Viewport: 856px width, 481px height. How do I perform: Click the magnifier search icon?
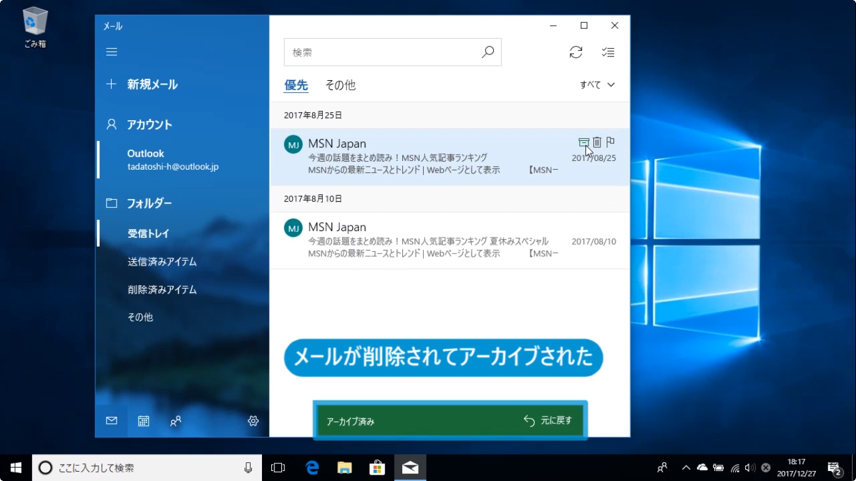[x=488, y=53]
